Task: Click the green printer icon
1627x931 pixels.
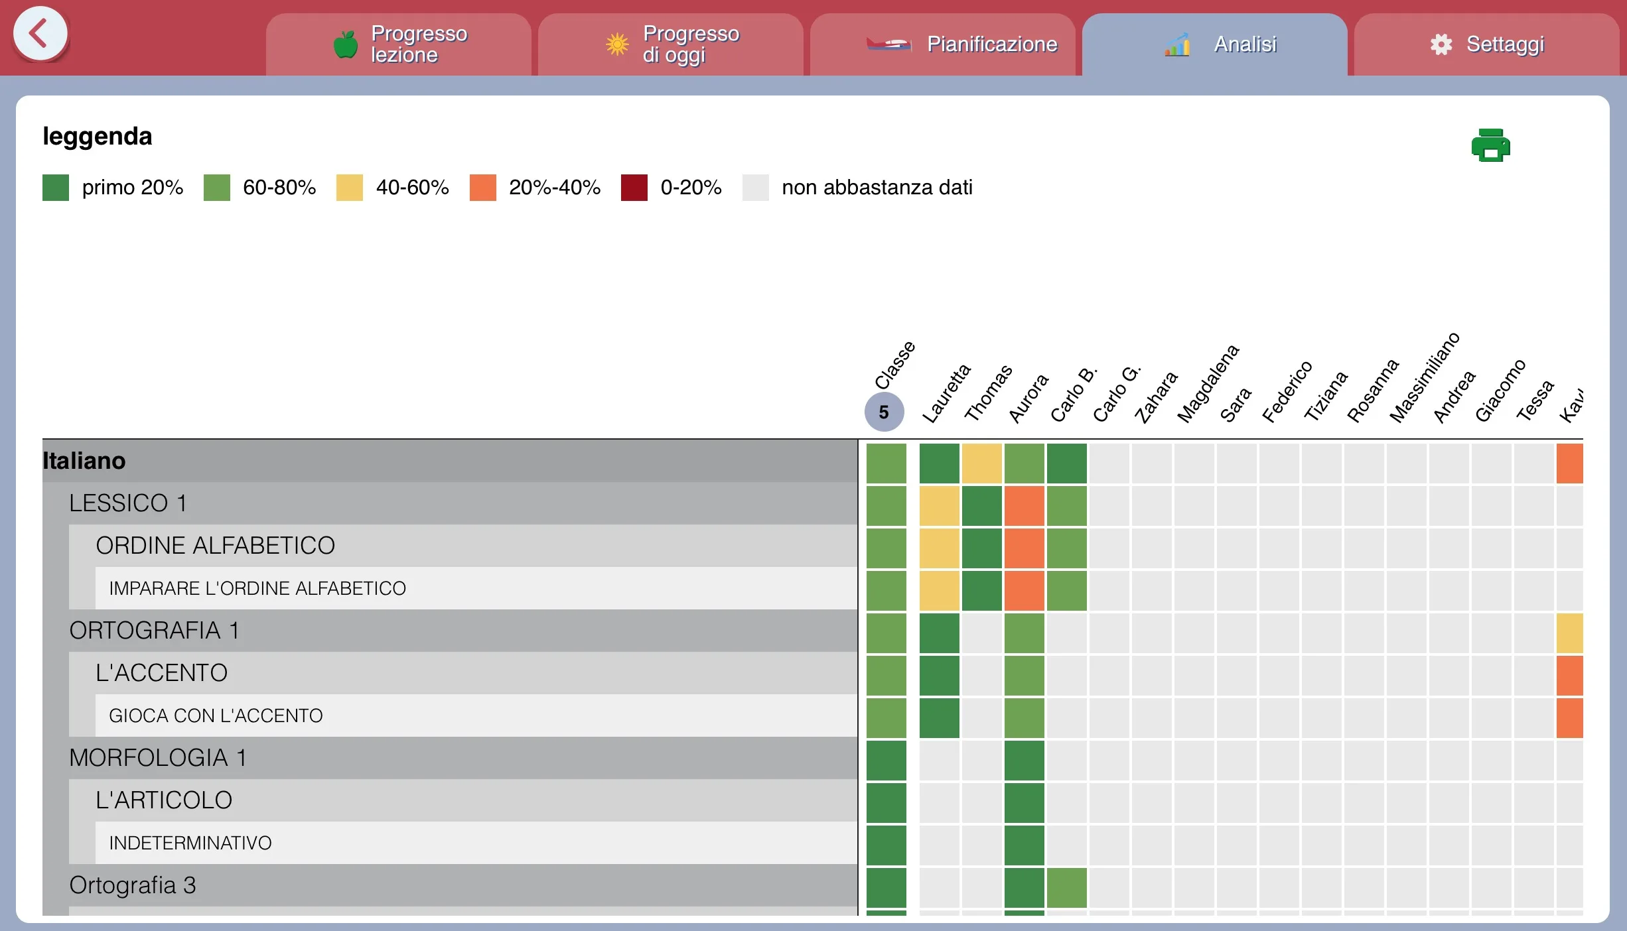Action: [1490, 145]
